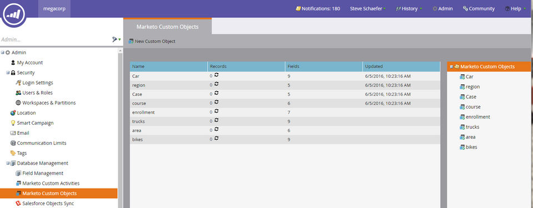
Task: Click the Case object icon in right tree
Action: 462,97
